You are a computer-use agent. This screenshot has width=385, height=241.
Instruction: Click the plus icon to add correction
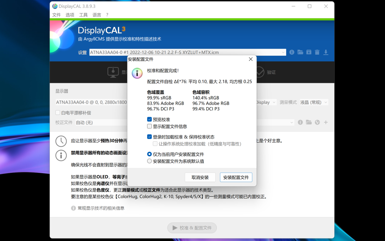[326, 122]
